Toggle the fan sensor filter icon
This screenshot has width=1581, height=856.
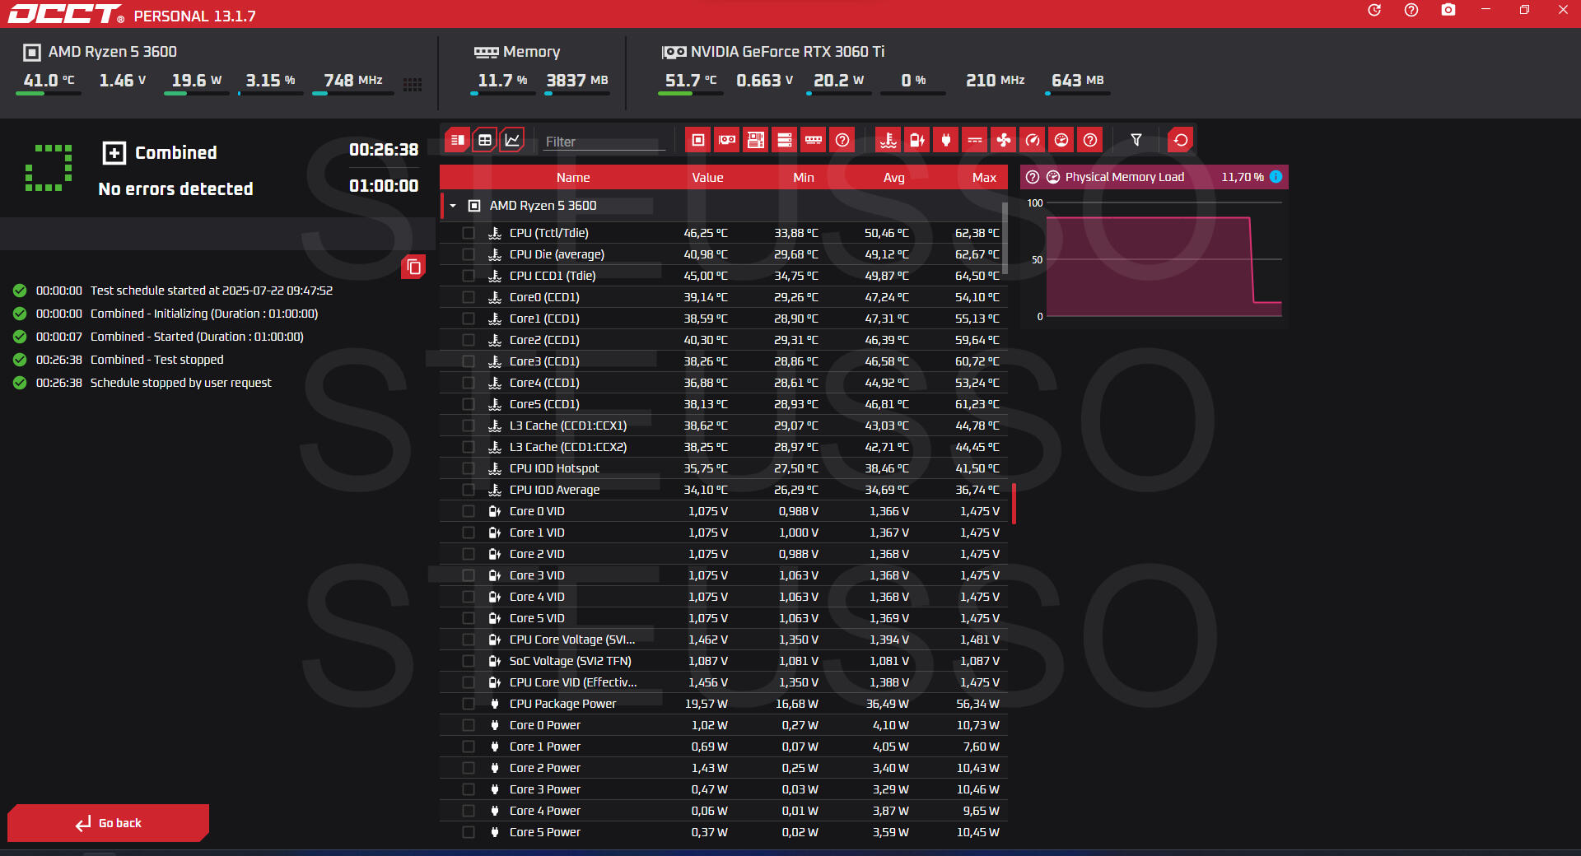1003,141
